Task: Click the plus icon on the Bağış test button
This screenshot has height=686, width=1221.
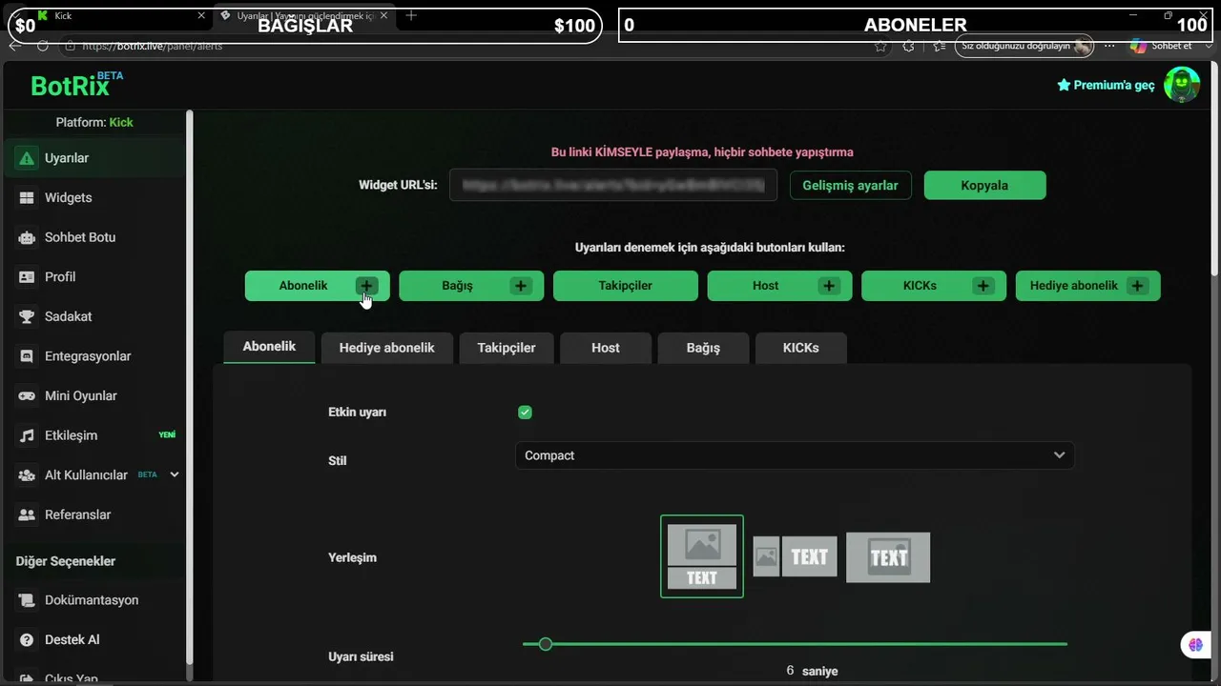Action: tap(521, 286)
